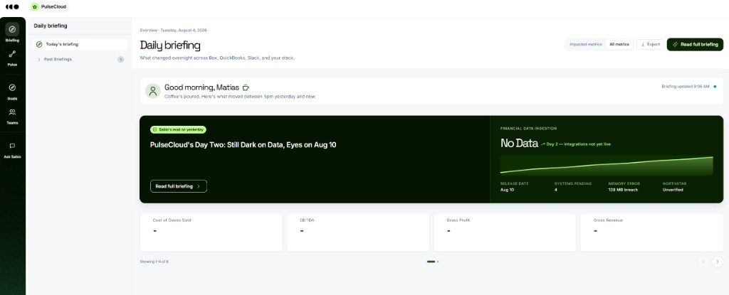Click Read full briefing in dark card
729x295 pixels.
click(x=179, y=186)
